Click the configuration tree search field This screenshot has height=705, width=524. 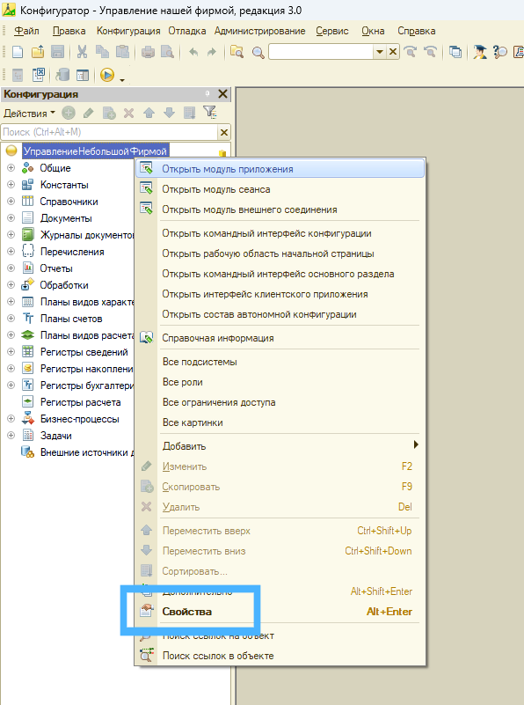pos(110,132)
